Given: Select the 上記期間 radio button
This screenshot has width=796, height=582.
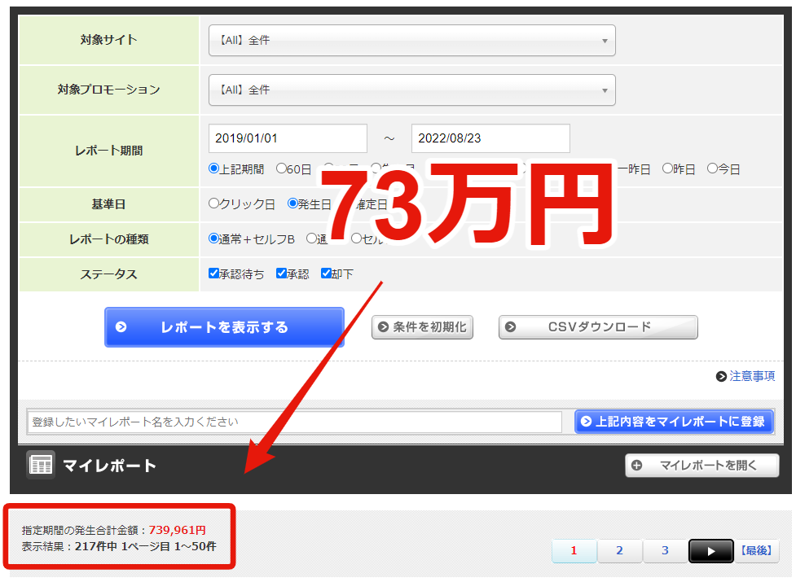Looking at the screenshot, I should (x=213, y=168).
